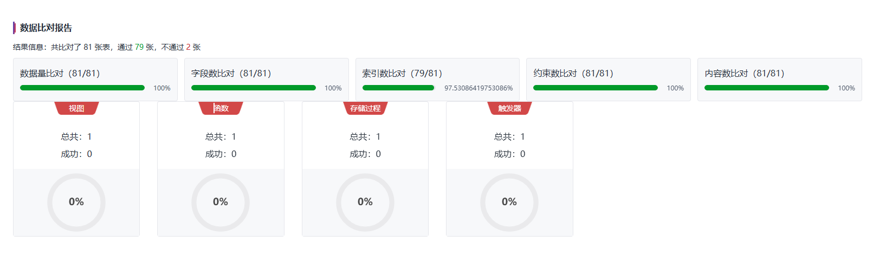Screen dimensions: 873x255
Task: Click the 索引数比对 progress bar
Action: pos(398,88)
